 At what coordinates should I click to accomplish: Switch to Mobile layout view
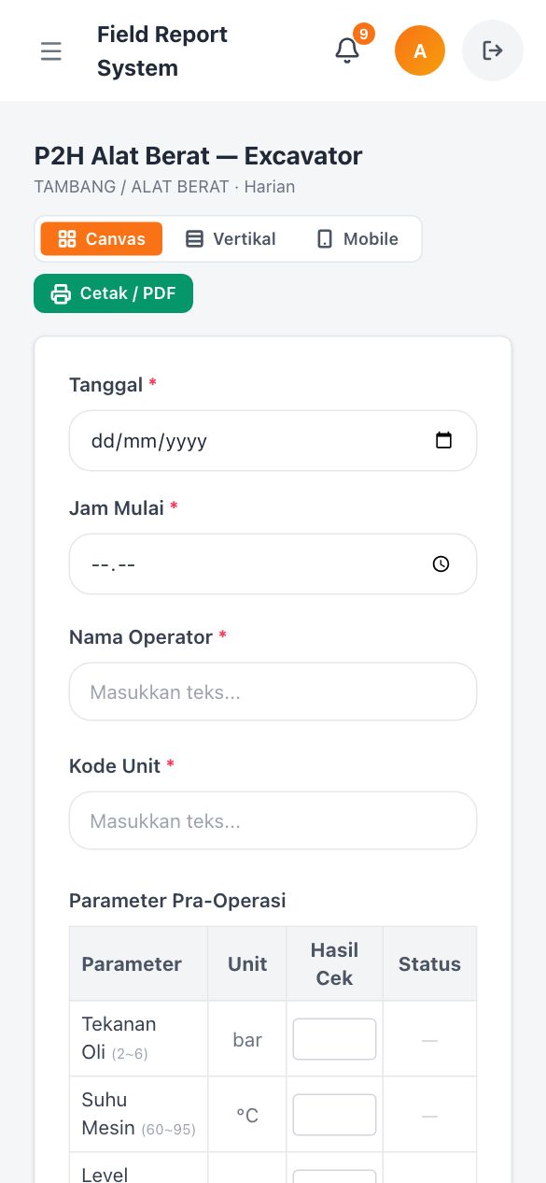[x=357, y=239]
